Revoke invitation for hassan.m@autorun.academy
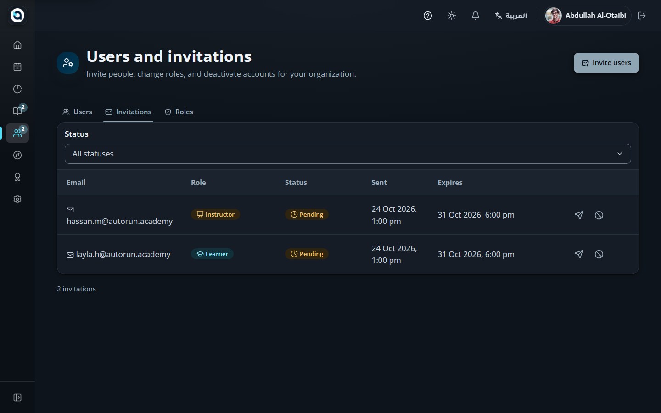 (x=599, y=215)
